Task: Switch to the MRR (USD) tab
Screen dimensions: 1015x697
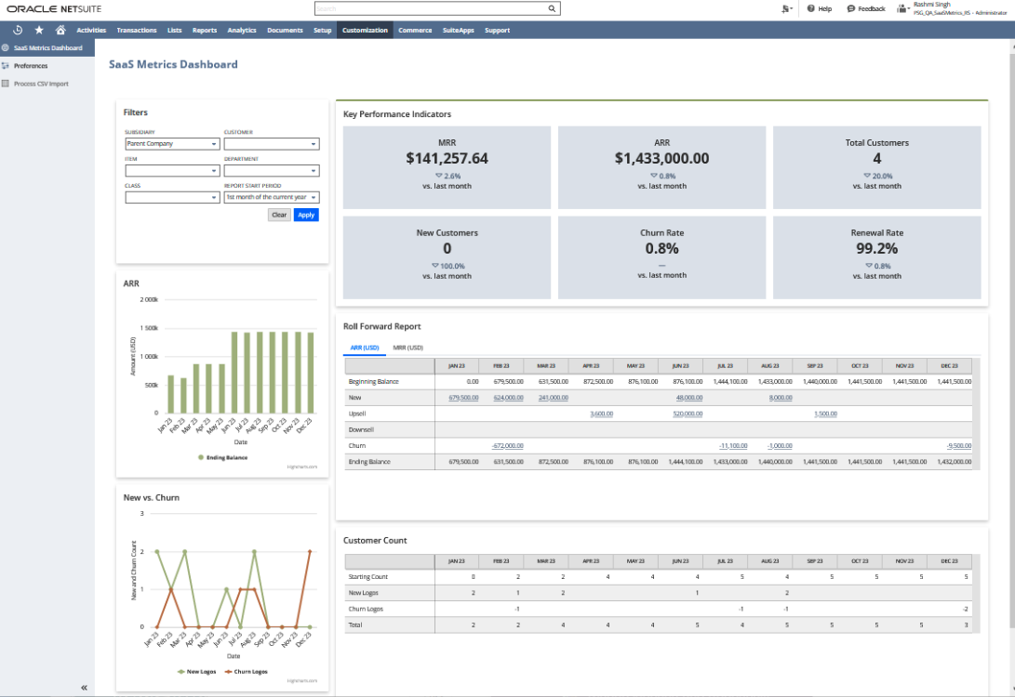Action: point(407,348)
